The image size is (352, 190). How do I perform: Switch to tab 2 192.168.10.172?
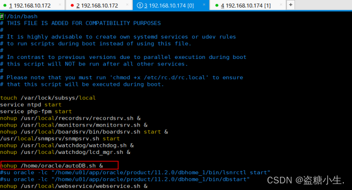(99, 5)
